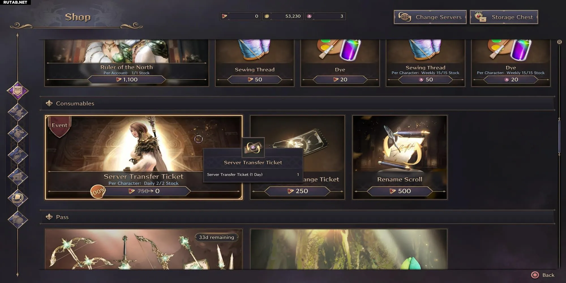
Task: Click the 250 price on the ticket card
Action: click(297, 191)
